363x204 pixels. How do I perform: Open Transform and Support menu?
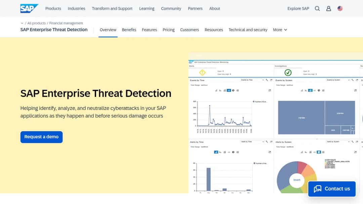112,8
